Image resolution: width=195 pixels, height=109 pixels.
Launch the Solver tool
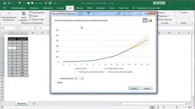point(183,12)
